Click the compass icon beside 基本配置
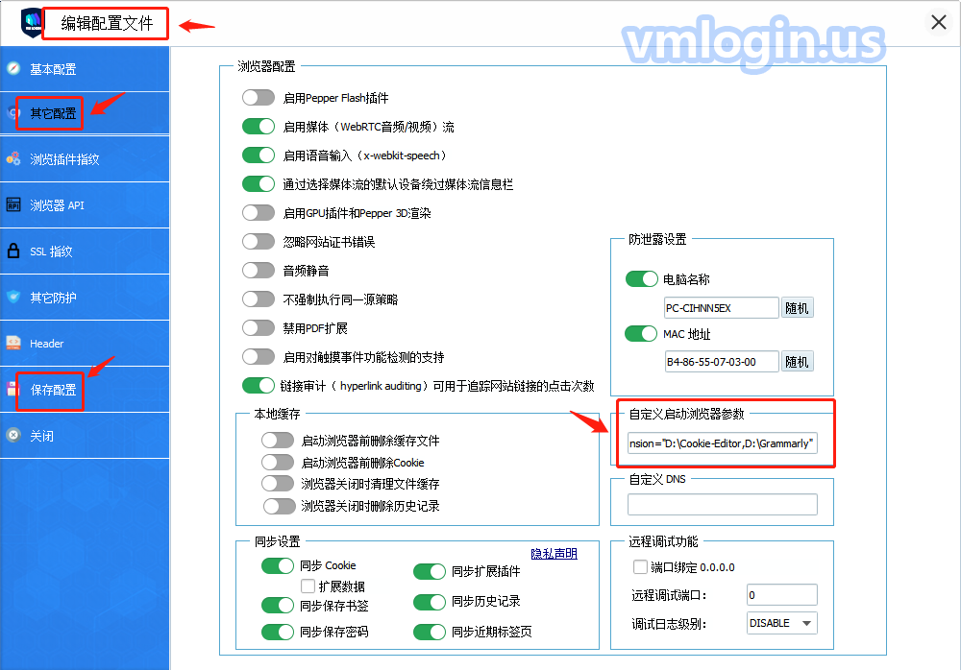 click(13, 69)
